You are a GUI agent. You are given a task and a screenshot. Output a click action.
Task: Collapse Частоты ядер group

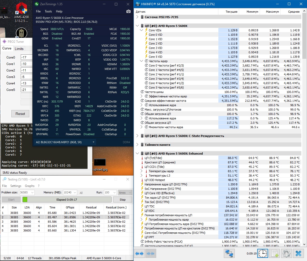141,61
